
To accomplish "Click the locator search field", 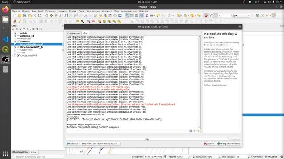I will (x=37, y=157).
